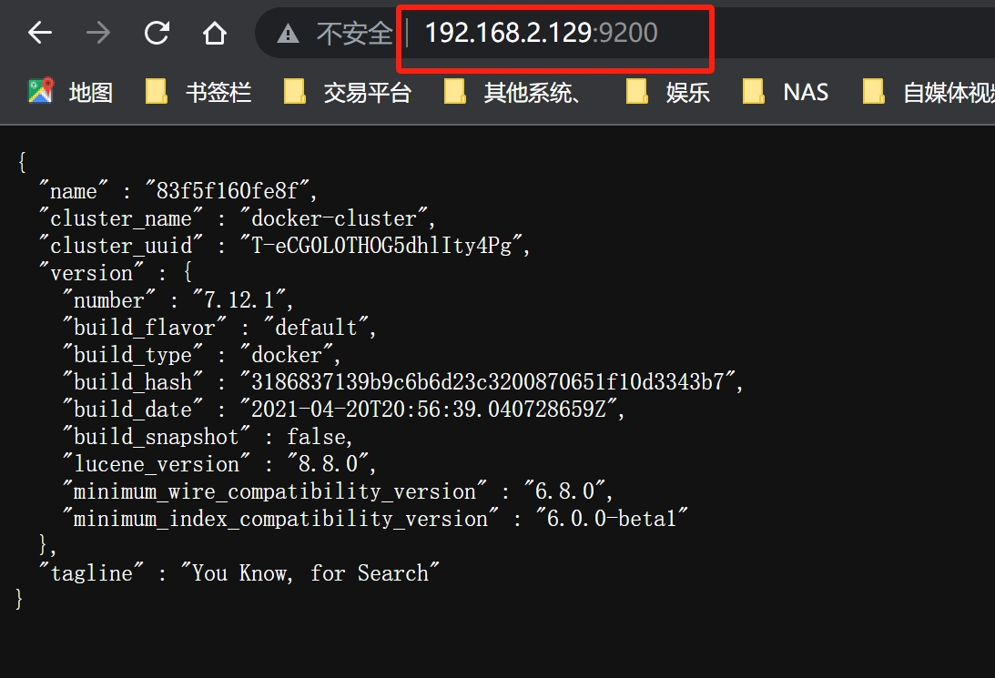Go back to the previous page
995x678 pixels.
[x=40, y=33]
